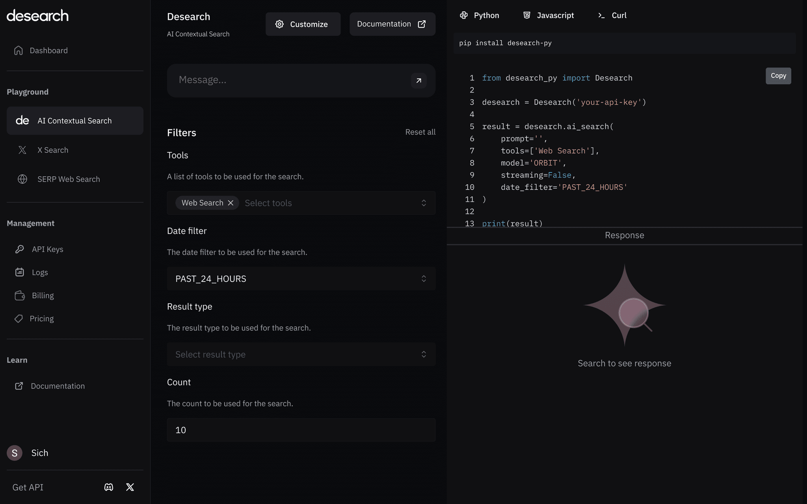
Task: Click the desearch logo
Action: pyautogui.click(x=37, y=15)
